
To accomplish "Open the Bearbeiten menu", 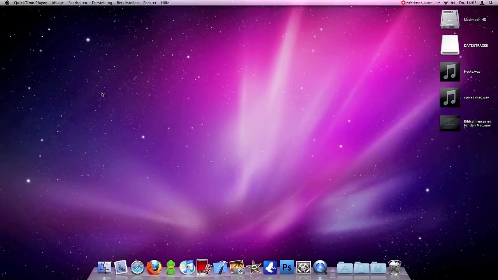I will [x=78, y=3].
